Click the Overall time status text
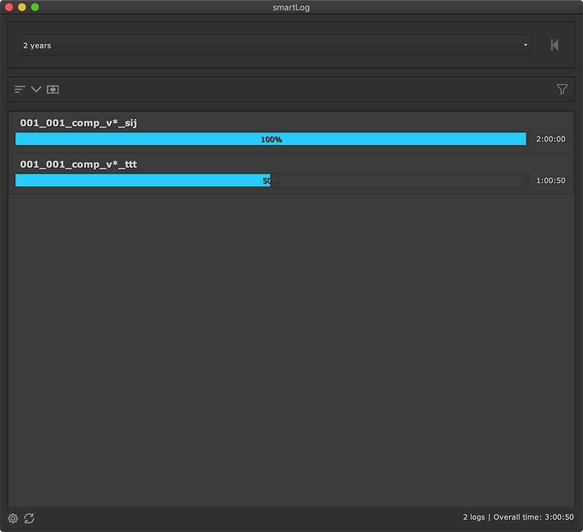The height and width of the screenshot is (532, 583). tap(533, 517)
